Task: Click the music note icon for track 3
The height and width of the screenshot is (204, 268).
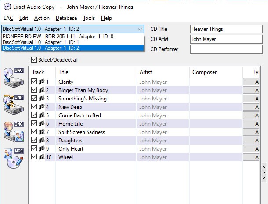Action: [42, 98]
